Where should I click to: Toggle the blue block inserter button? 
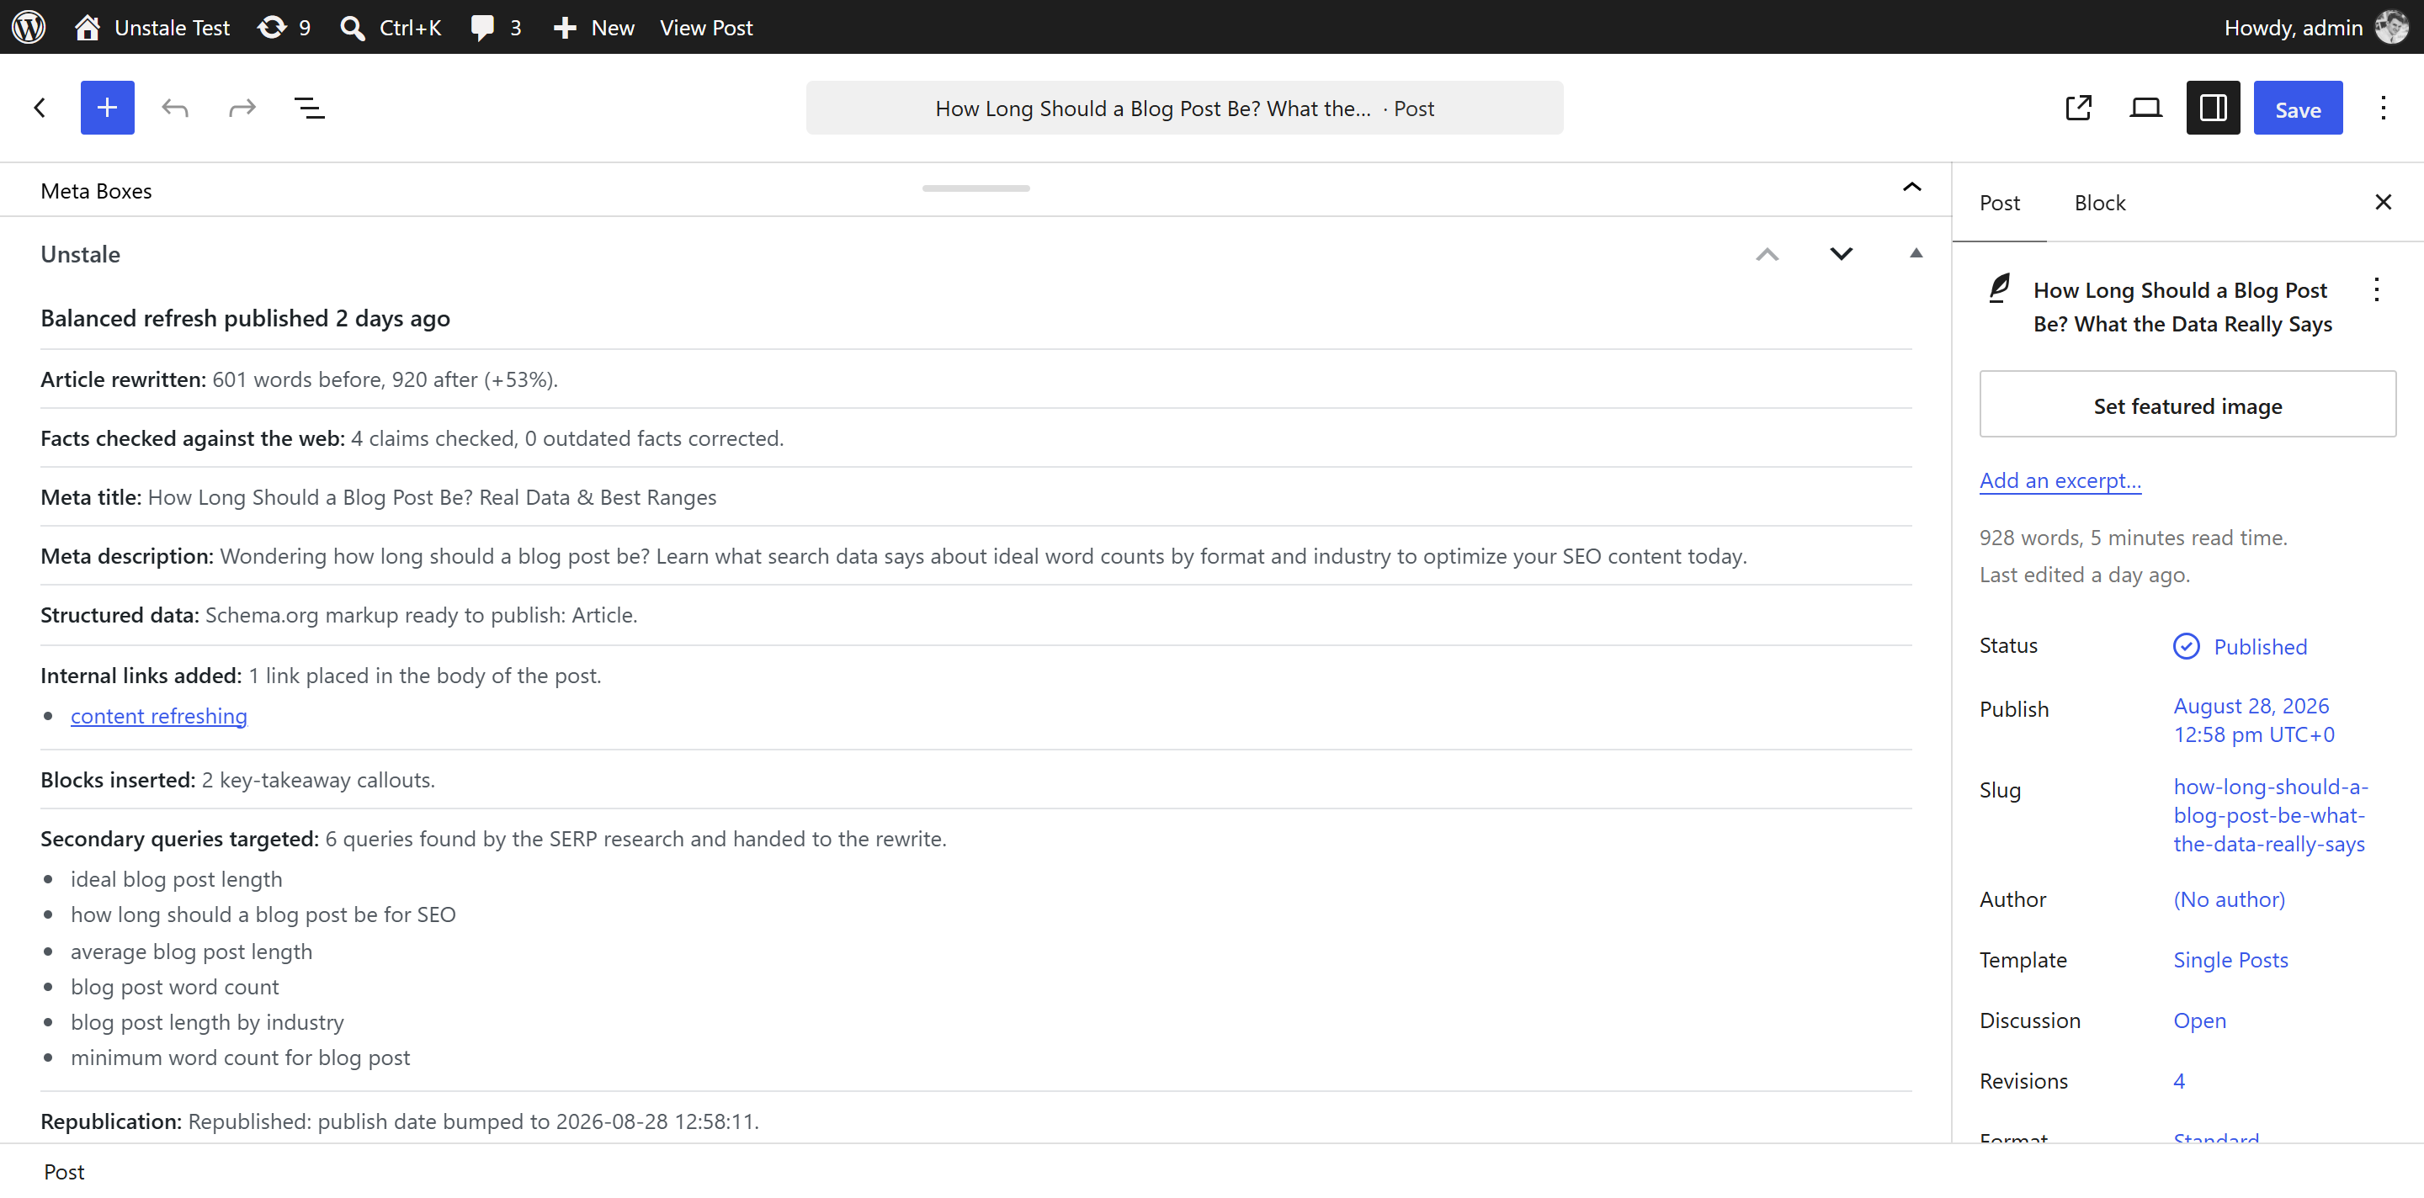click(107, 107)
